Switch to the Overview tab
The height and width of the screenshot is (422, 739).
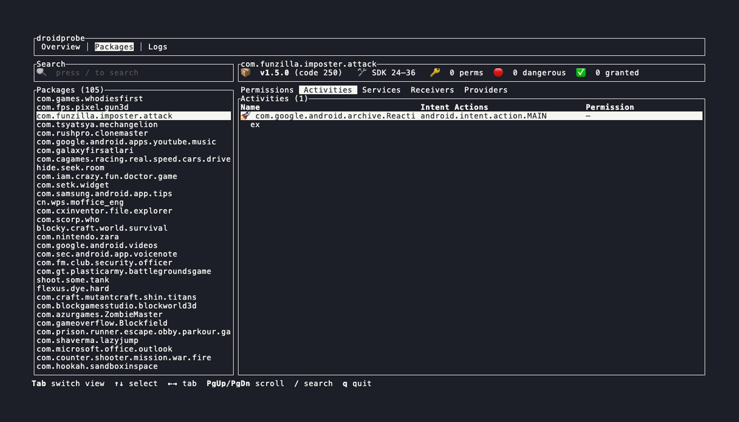[x=61, y=47]
